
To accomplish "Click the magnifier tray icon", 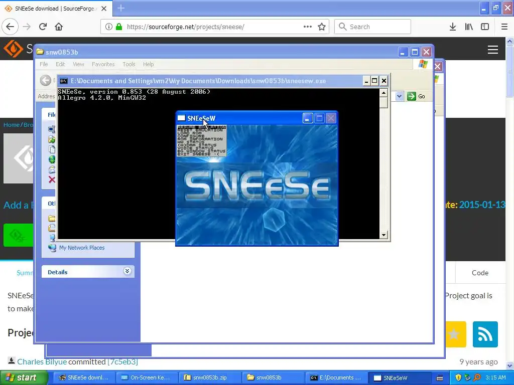I will pos(477,378).
